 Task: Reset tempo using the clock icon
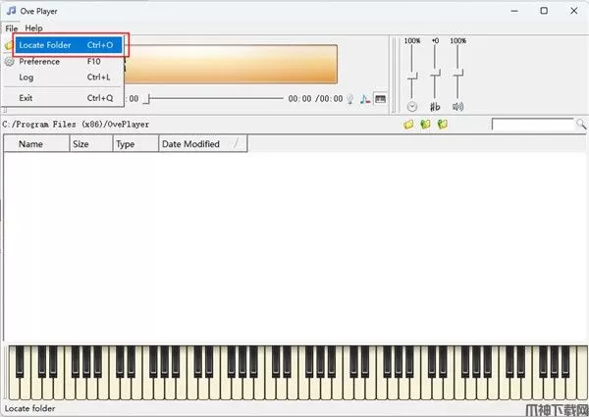pyautogui.click(x=412, y=107)
